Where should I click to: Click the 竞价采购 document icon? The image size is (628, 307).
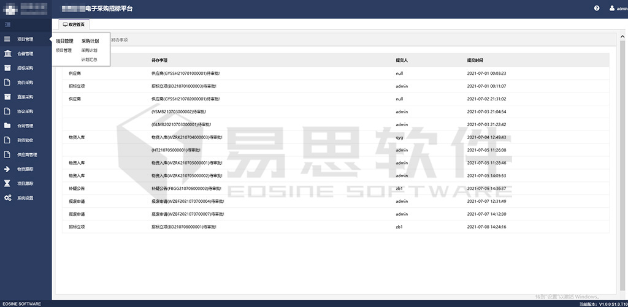pyautogui.click(x=7, y=82)
